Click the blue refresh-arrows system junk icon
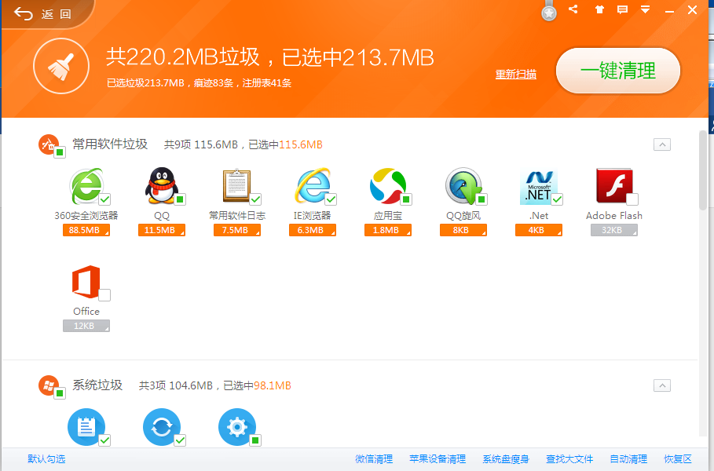The height and width of the screenshot is (471, 714). click(162, 427)
